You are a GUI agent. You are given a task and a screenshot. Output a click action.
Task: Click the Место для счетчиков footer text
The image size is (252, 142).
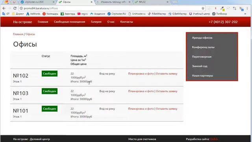(142, 139)
